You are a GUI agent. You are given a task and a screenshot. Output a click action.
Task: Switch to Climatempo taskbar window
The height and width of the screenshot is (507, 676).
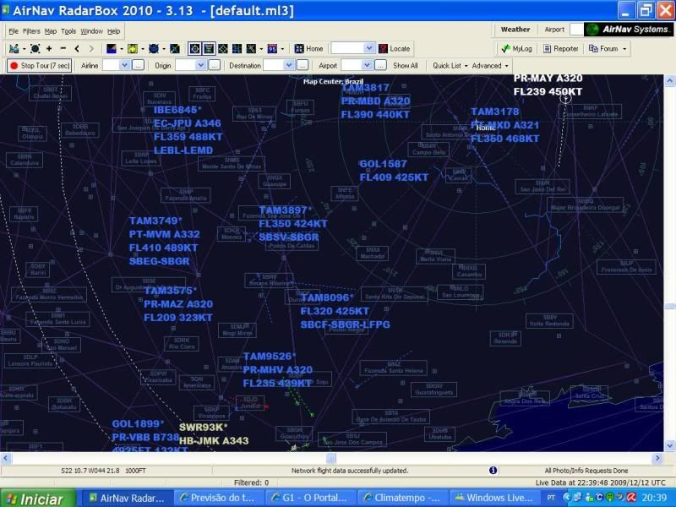[x=401, y=498]
